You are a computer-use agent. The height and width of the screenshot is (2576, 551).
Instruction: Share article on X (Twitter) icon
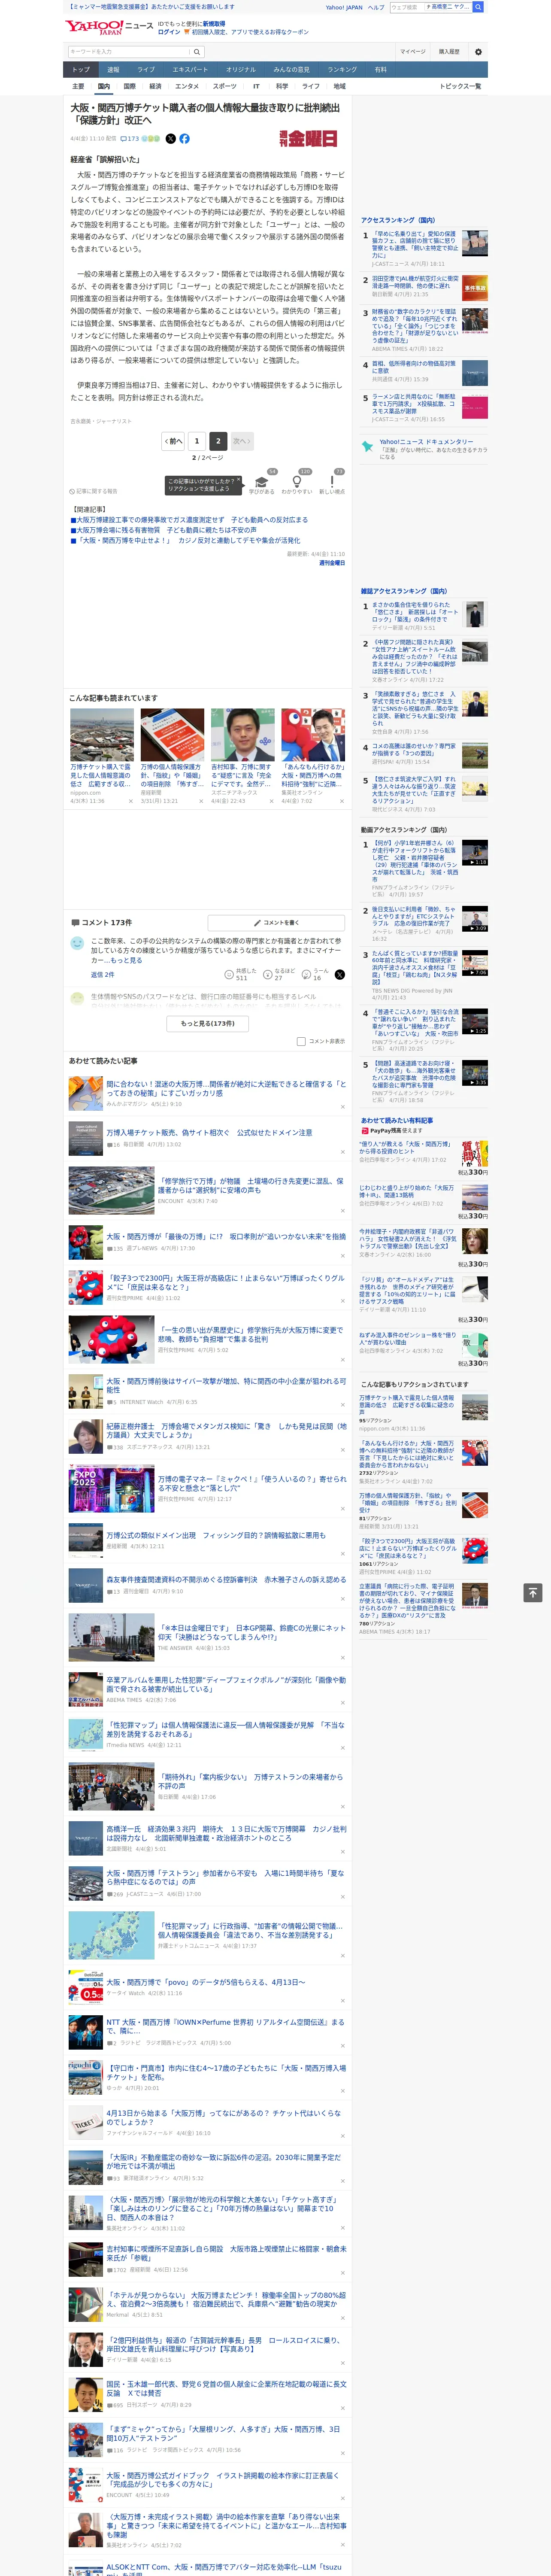[x=170, y=139]
